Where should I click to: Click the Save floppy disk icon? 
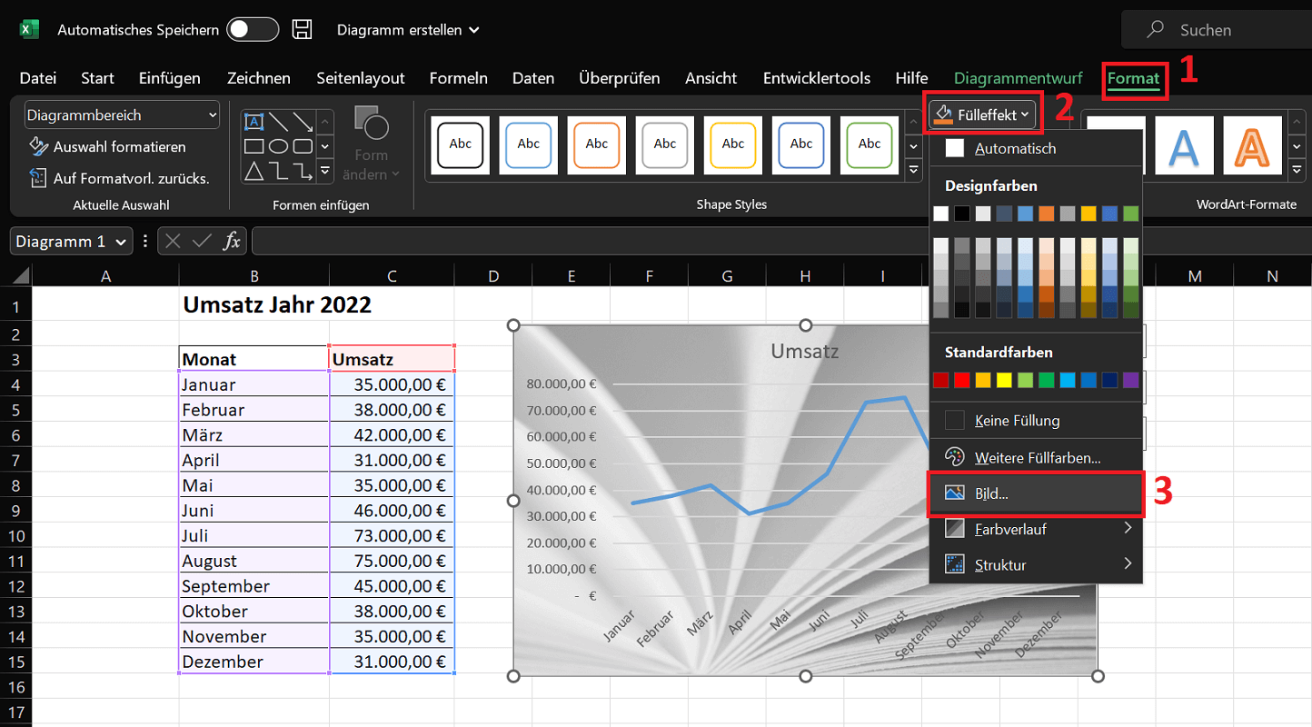tap(303, 30)
